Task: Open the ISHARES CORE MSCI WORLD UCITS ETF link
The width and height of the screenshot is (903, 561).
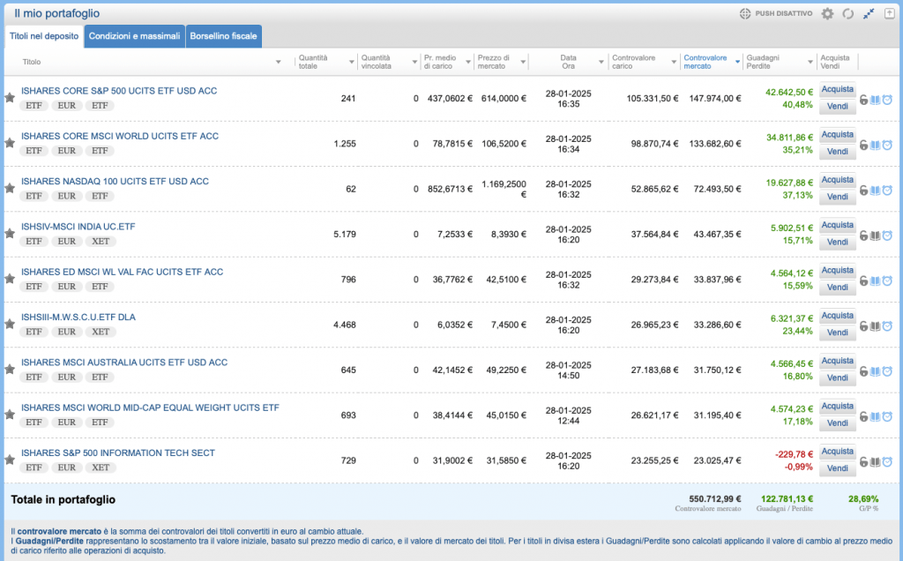Action: (x=120, y=137)
